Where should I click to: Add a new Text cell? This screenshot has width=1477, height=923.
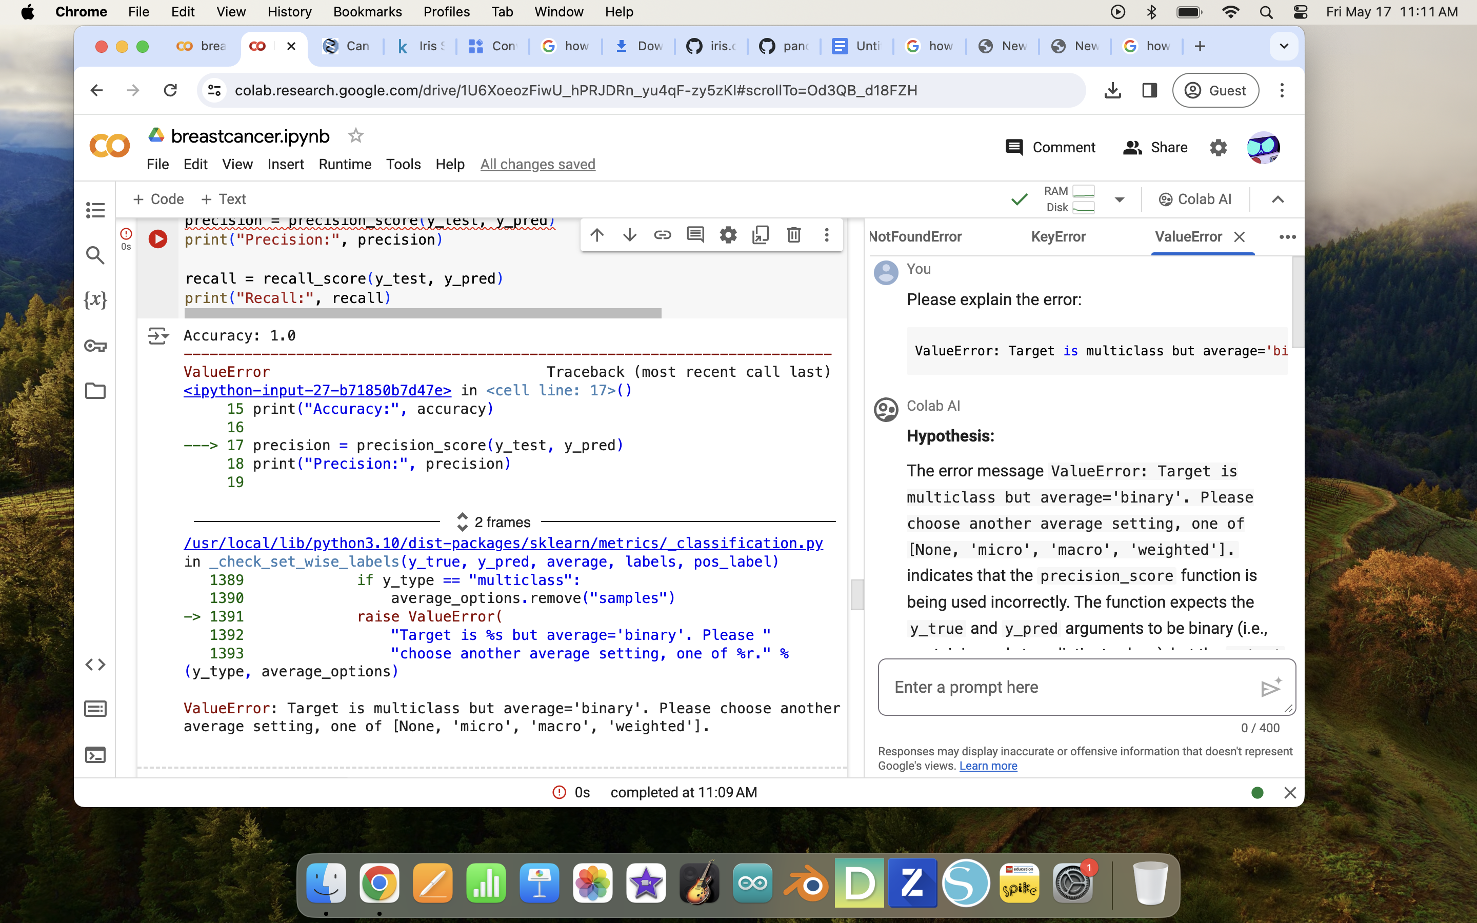pyautogui.click(x=224, y=199)
